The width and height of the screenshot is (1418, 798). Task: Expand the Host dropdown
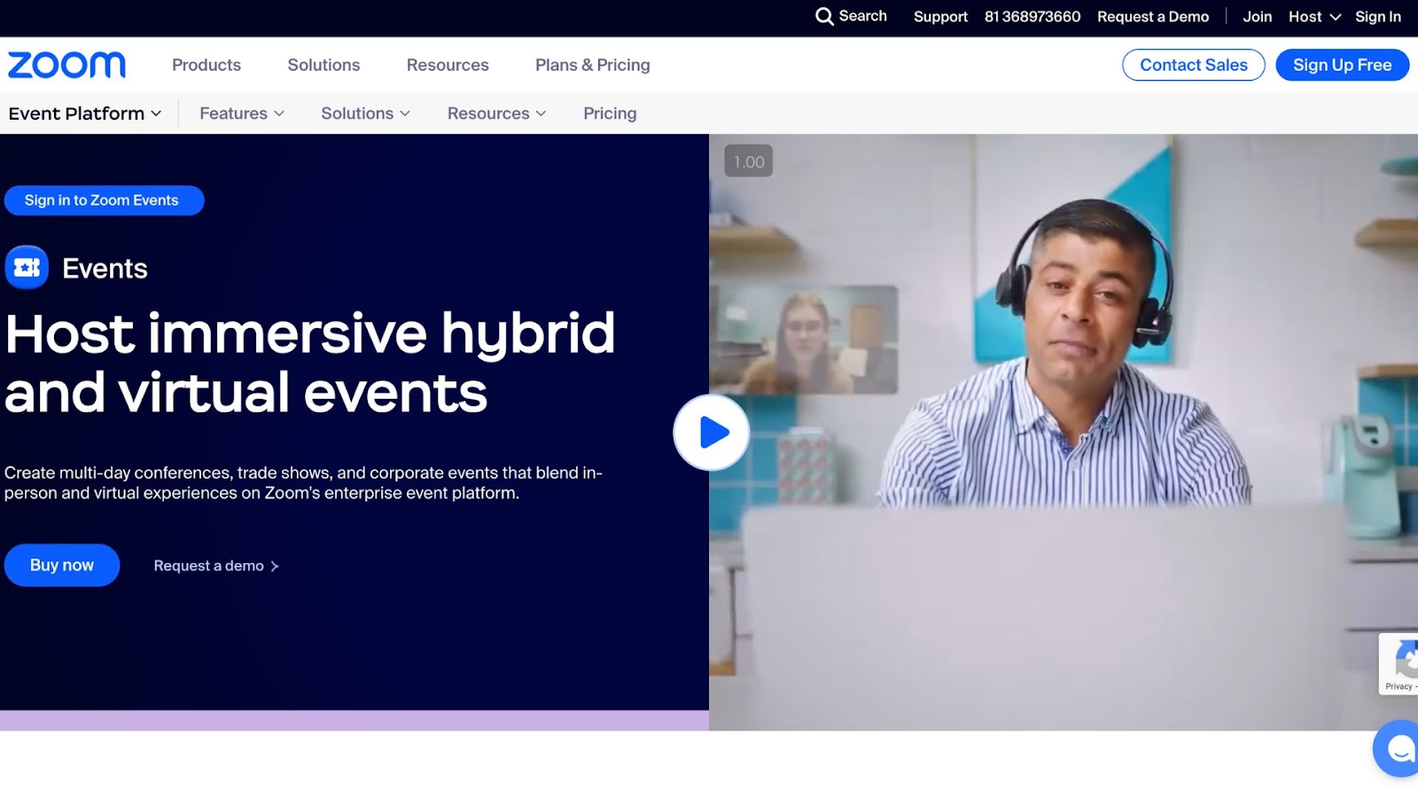[x=1314, y=17]
